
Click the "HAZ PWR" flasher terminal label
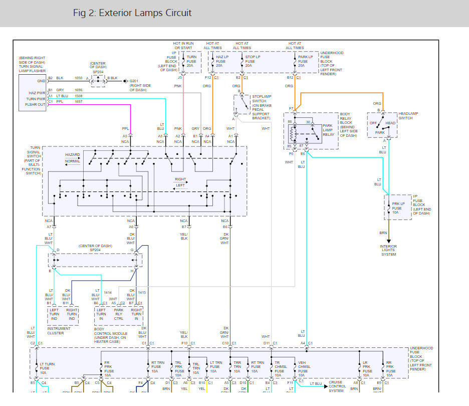(37, 93)
